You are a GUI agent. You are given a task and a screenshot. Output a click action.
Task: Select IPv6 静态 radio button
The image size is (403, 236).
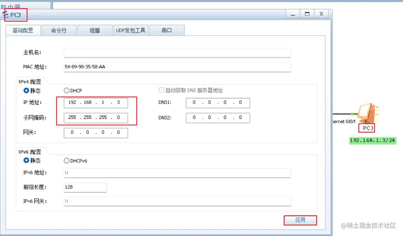[x=26, y=161]
